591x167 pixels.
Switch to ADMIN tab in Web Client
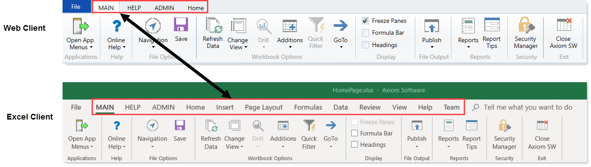[x=164, y=8]
